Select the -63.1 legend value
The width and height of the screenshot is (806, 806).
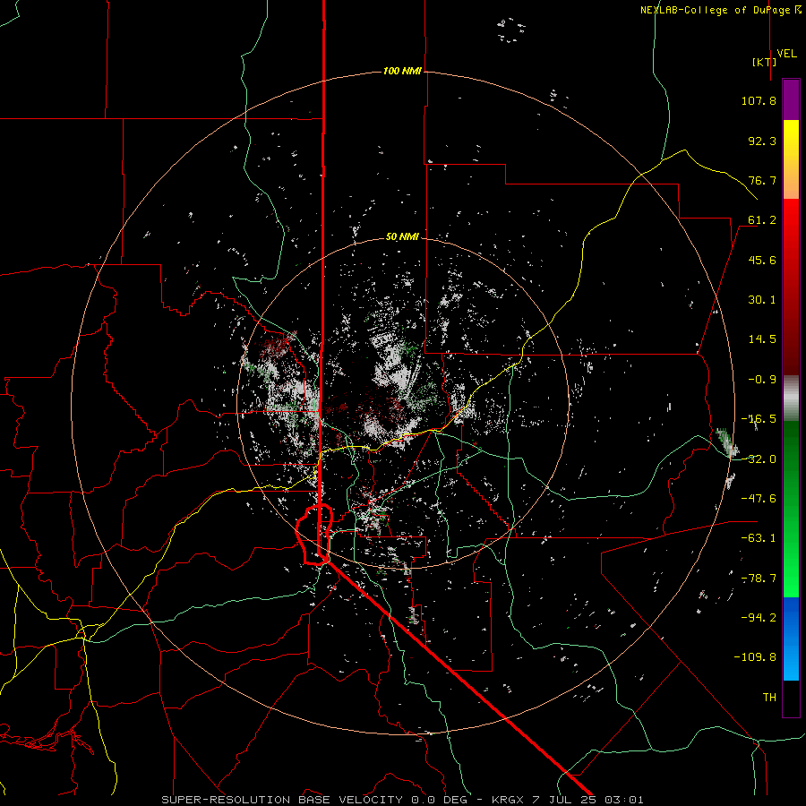(x=759, y=538)
